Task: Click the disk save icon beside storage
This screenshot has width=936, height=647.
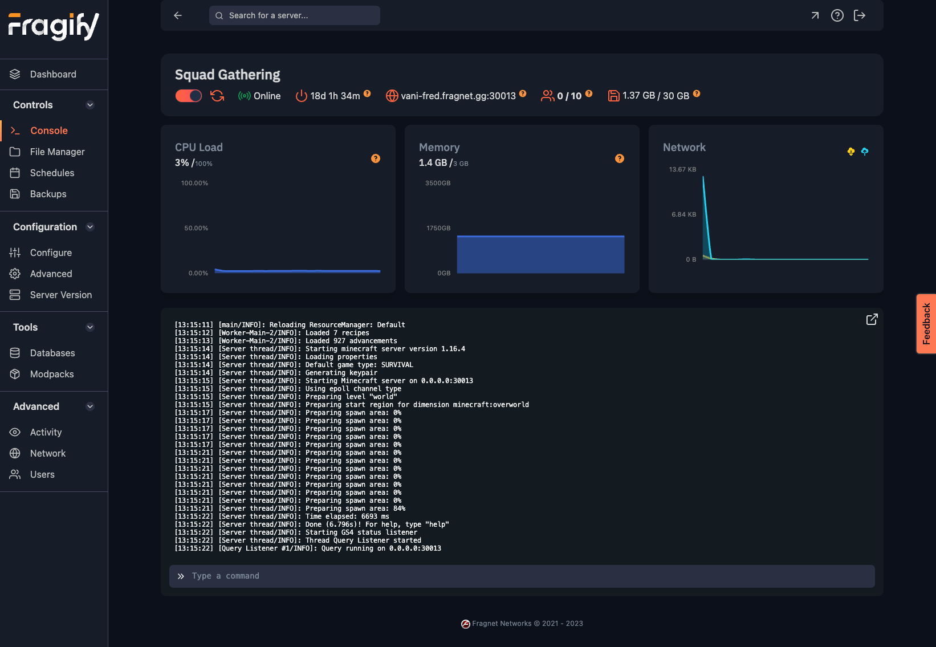Action: click(x=614, y=96)
